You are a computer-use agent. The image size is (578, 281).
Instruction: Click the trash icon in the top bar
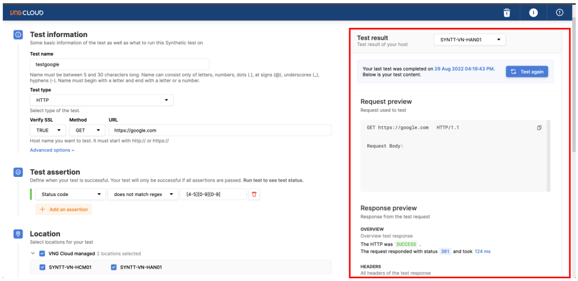(x=507, y=12)
